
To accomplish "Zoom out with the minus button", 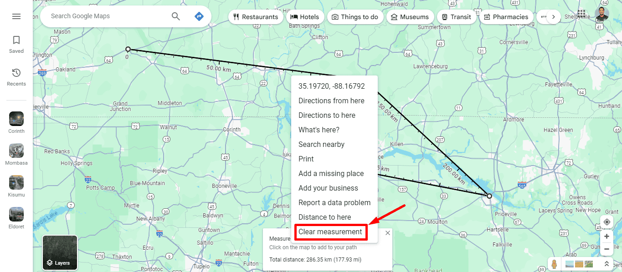I will click(607, 249).
